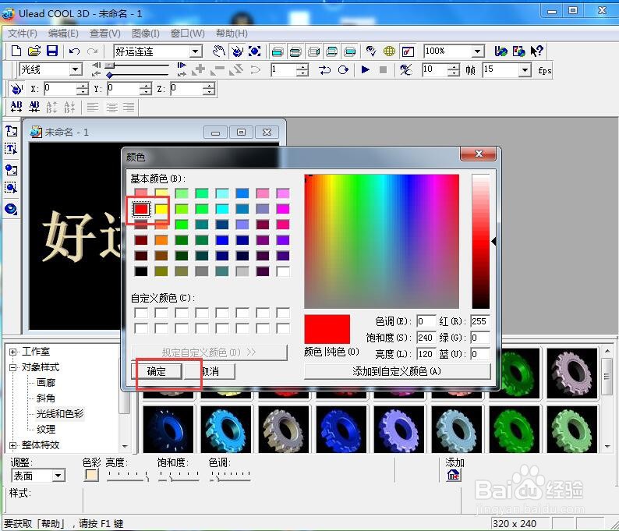Screen dimensions: 619x531
Task: Pick the yellow swatch next to red
Action: pyautogui.click(x=161, y=209)
